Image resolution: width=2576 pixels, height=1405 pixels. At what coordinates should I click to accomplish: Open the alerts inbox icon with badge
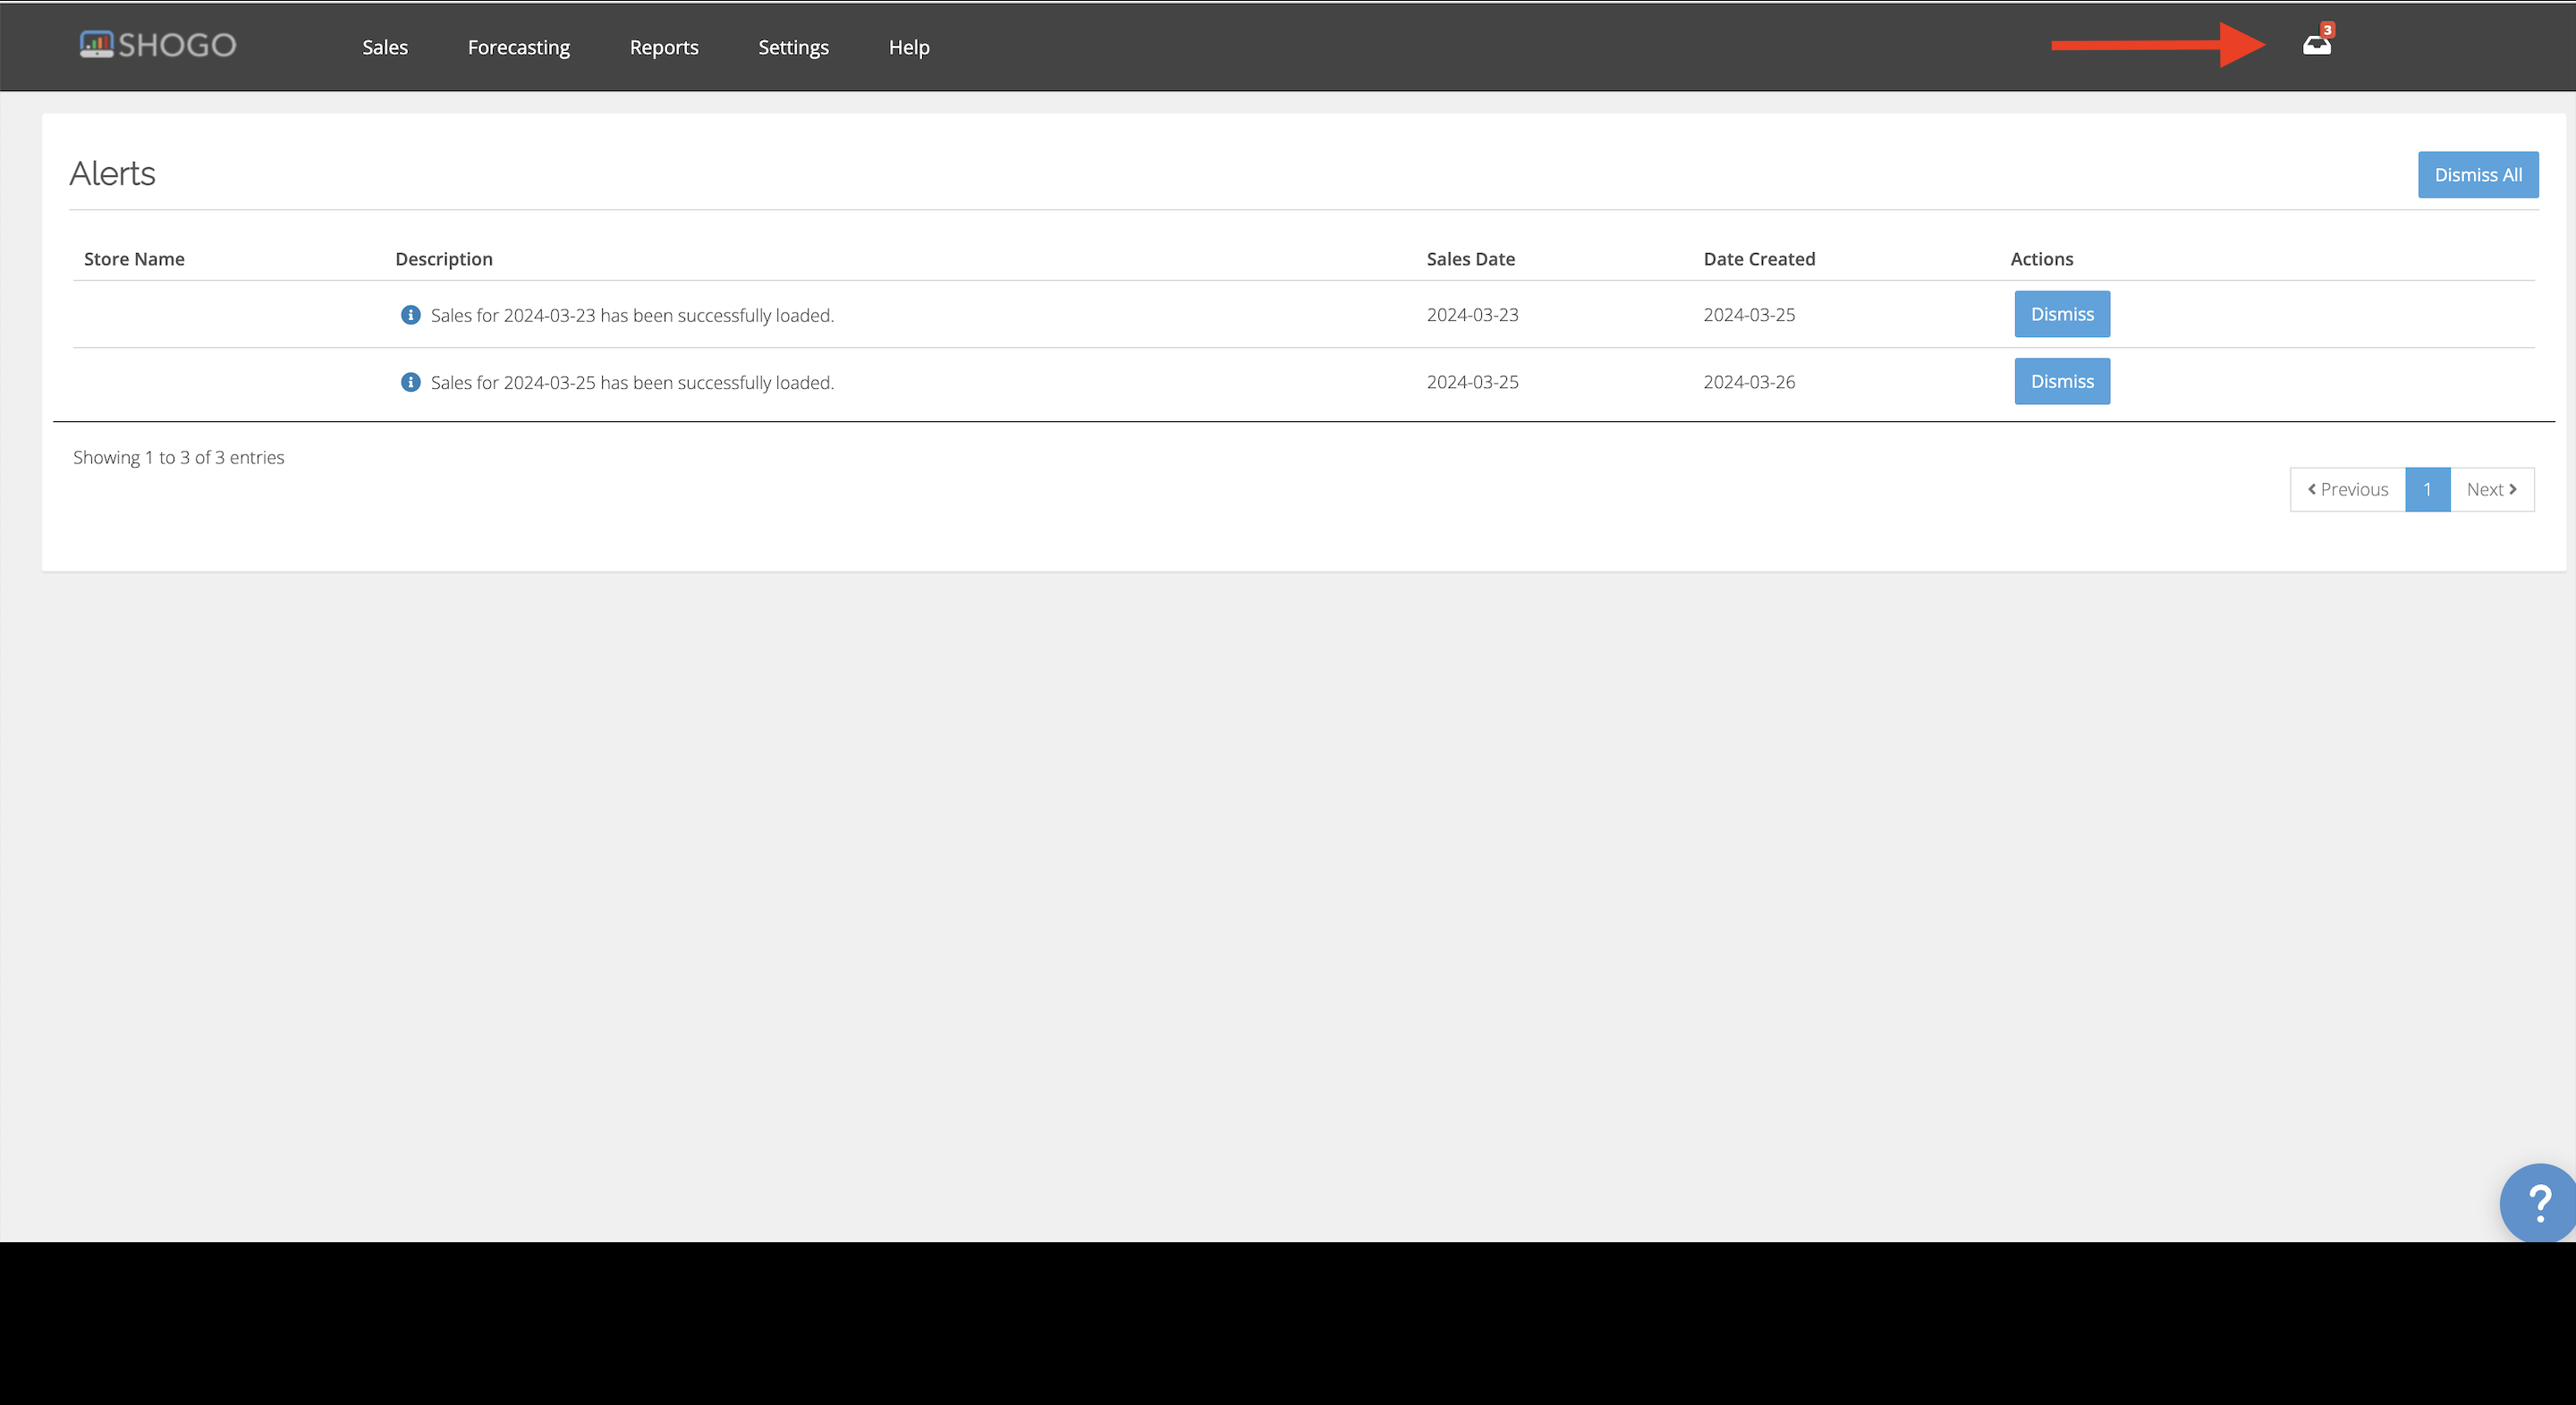click(2316, 43)
